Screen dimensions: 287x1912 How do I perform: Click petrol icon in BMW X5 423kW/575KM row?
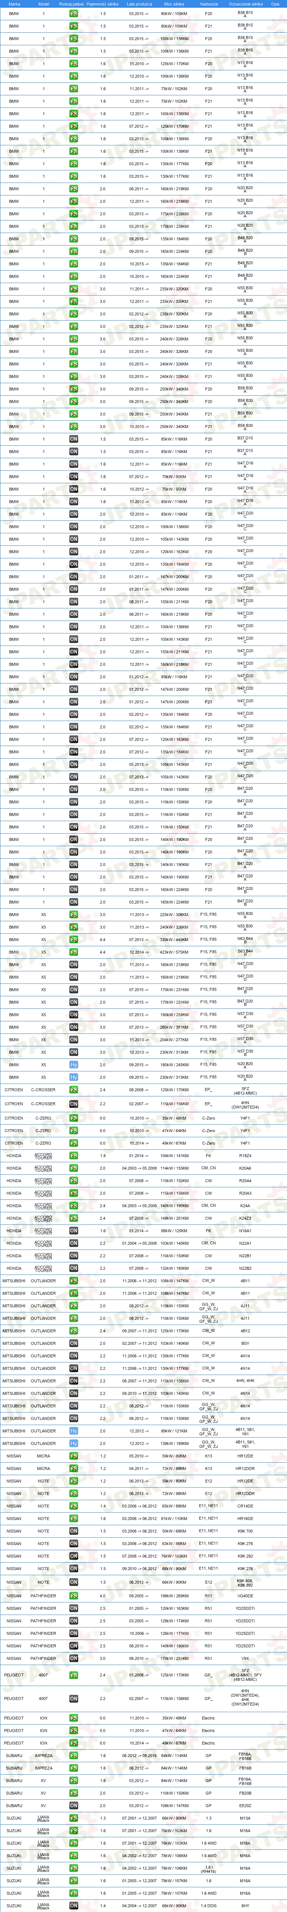point(73,952)
